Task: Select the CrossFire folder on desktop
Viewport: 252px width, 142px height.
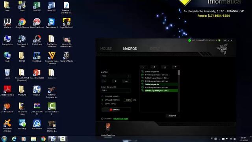Action: (52, 74)
